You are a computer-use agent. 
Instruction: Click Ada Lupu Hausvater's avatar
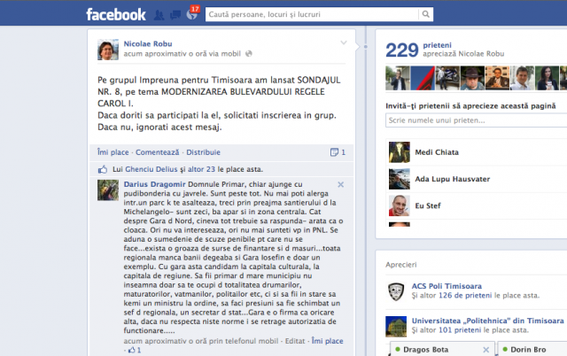(400, 179)
